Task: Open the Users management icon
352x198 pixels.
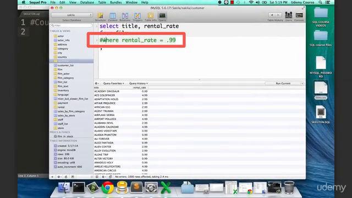Action: click(288, 16)
